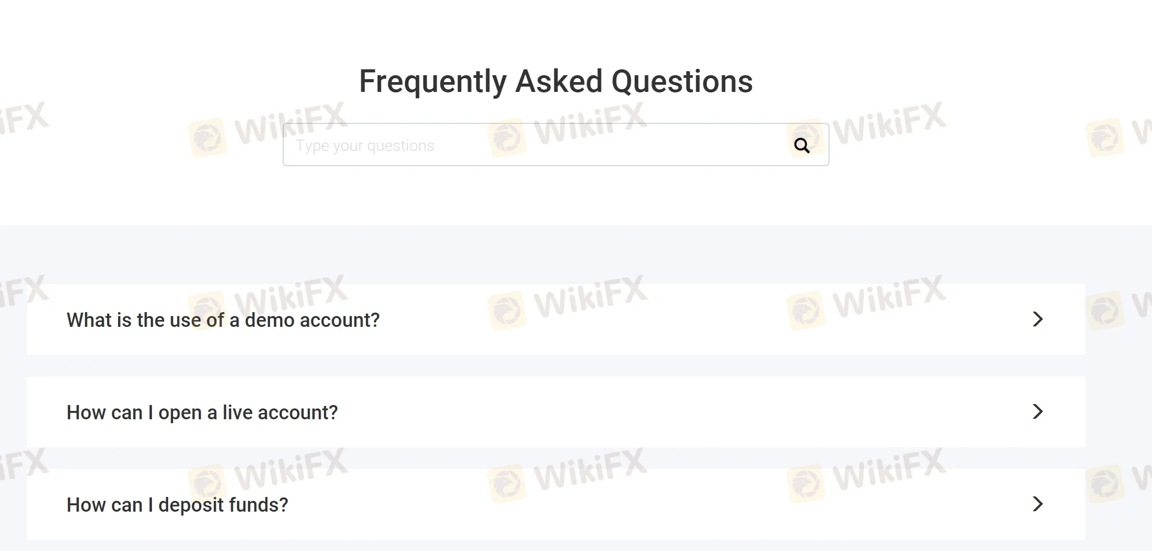The height and width of the screenshot is (551, 1152).
Task: Open 'How can I open a live account?'
Action: 202,412
